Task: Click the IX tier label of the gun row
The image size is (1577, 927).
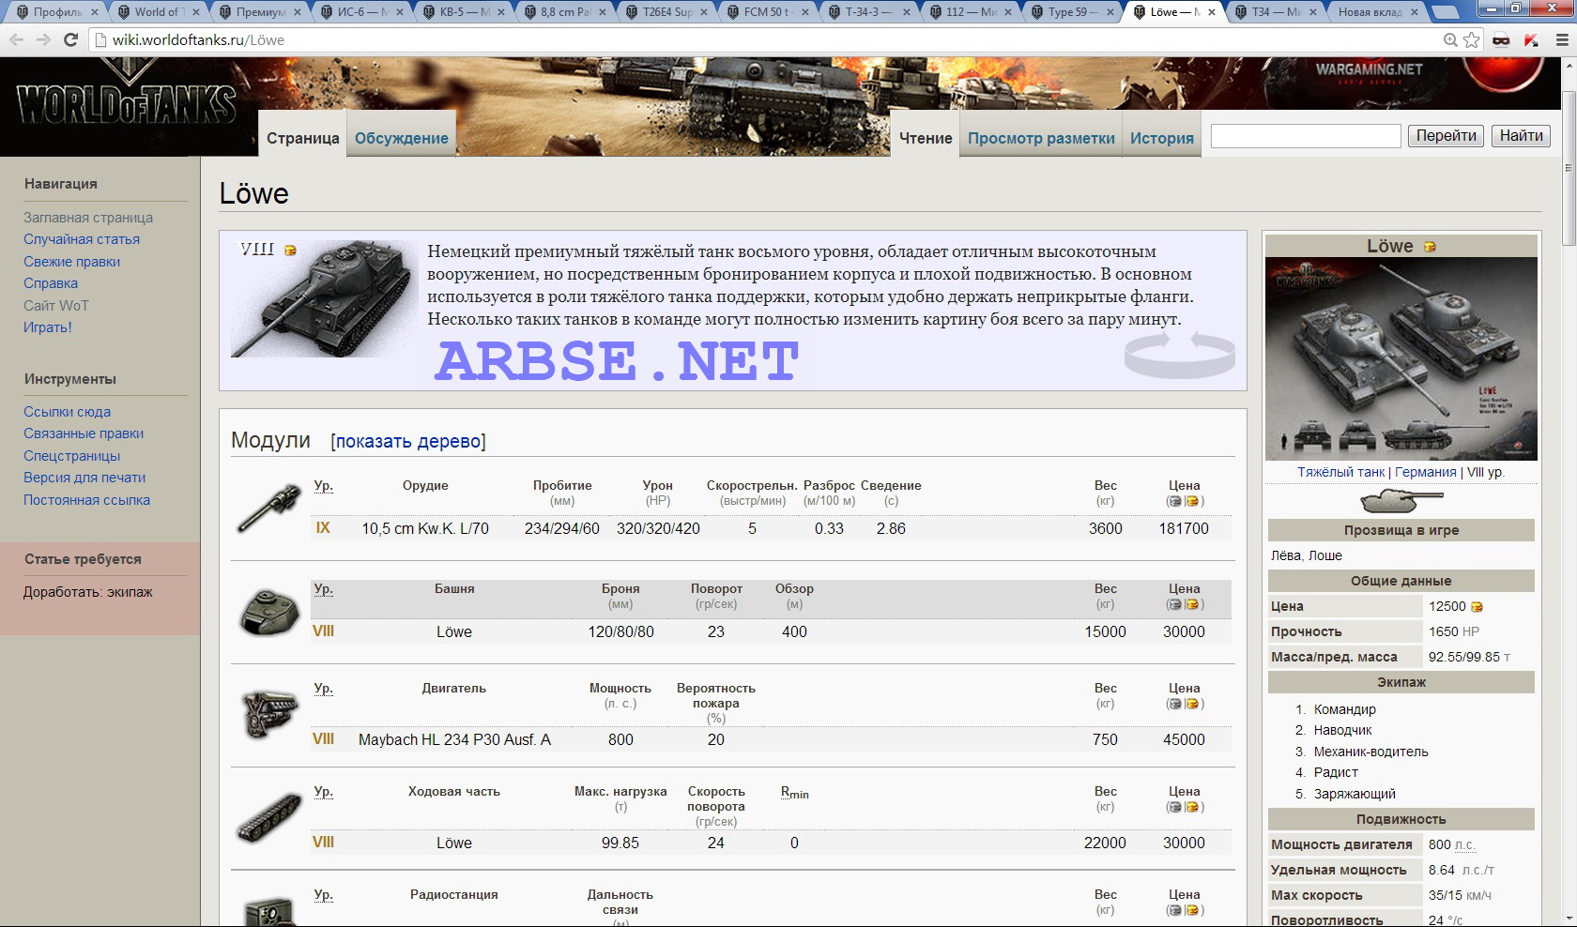Action: click(323, 528)
